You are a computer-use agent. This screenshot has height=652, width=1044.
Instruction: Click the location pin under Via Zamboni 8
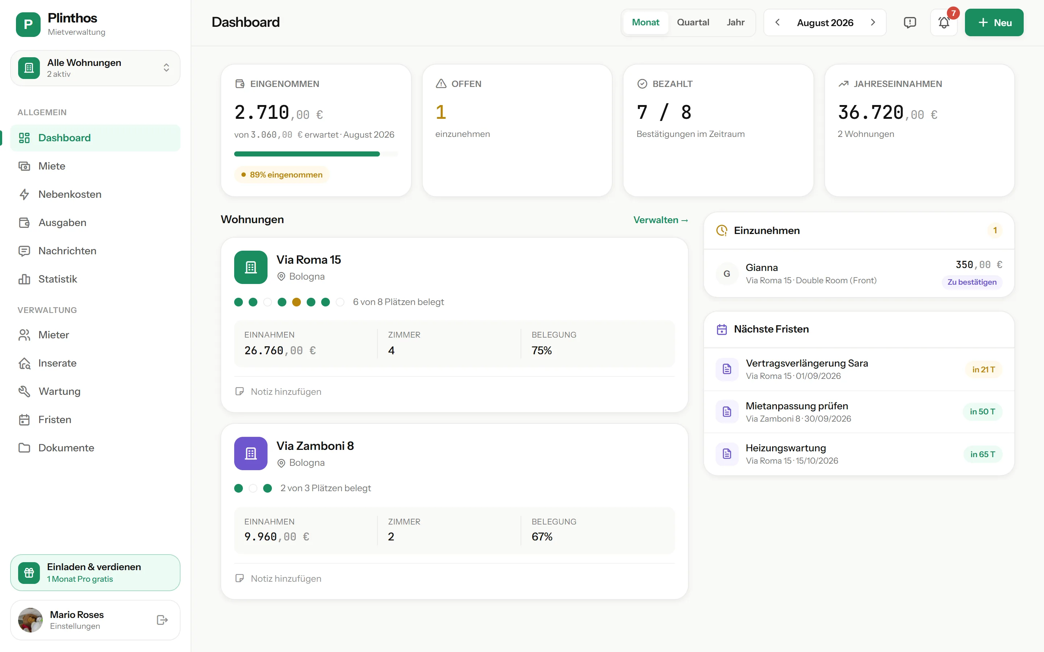coord(281,463)
